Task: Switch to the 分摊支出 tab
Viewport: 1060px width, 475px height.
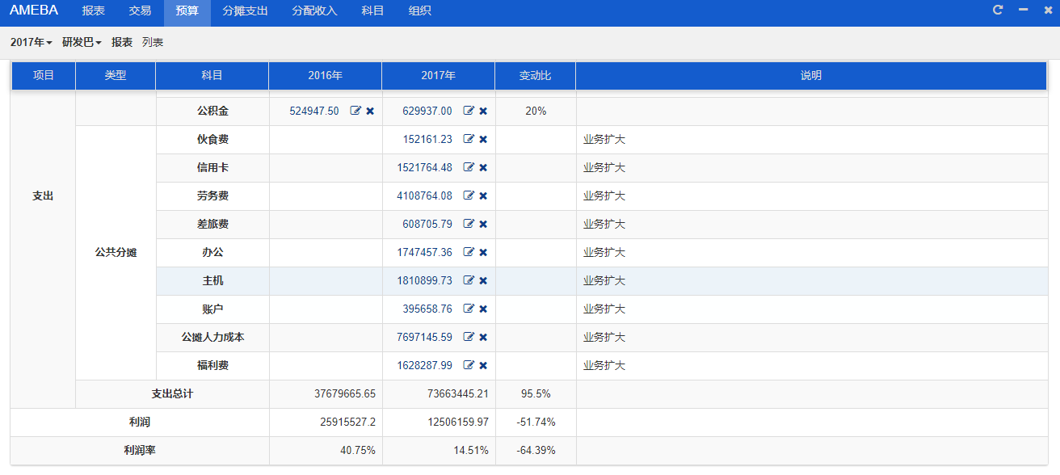Action: pyautogui.click(x=245, y=11)
